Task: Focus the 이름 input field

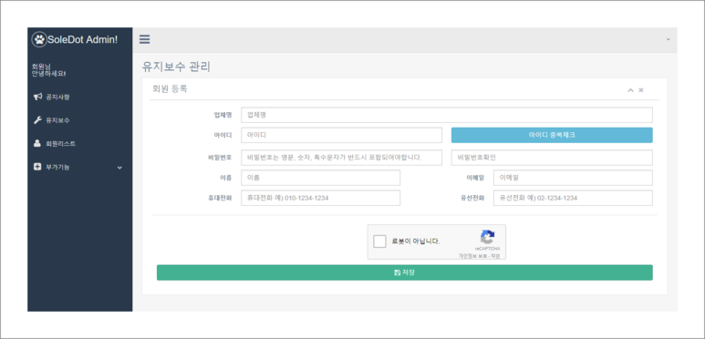Action: [320, 178]
